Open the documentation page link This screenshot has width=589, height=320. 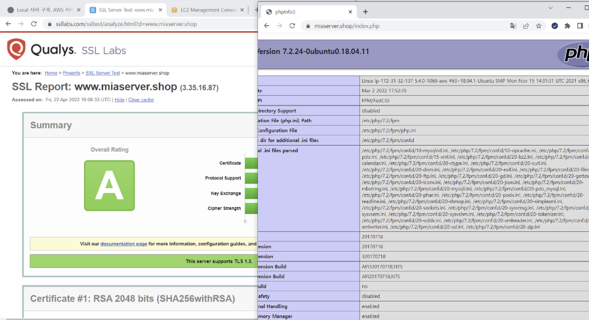coord(124,244)
